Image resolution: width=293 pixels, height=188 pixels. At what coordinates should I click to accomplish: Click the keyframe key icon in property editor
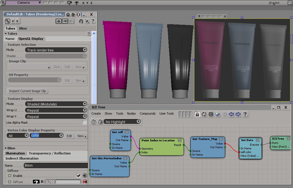(x=7, y=21)
